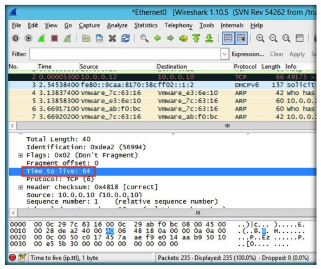The image size is (321, 269).
Task: Find a packet magnifier icon
Action: pyautogui.click(x=144, y=38)
